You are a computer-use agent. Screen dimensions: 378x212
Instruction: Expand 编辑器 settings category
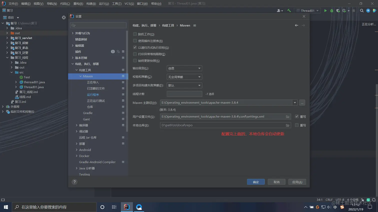(73, 46)
